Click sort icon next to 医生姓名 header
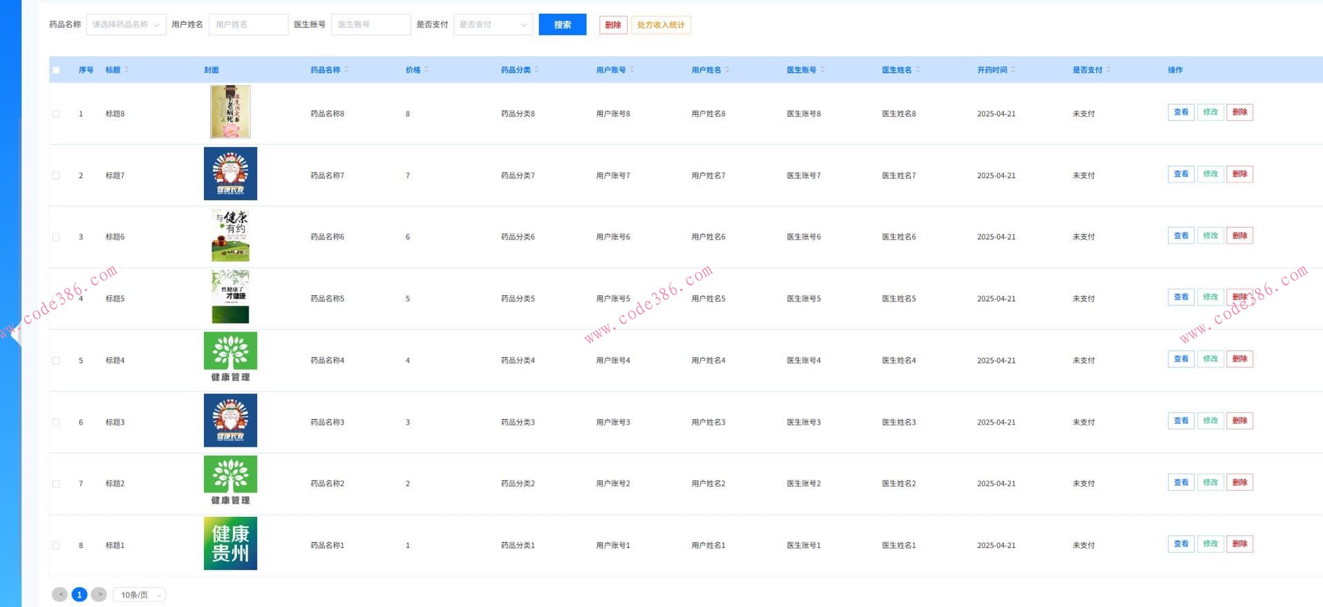This screenshot has width=1323, height=607. (918, 70)
